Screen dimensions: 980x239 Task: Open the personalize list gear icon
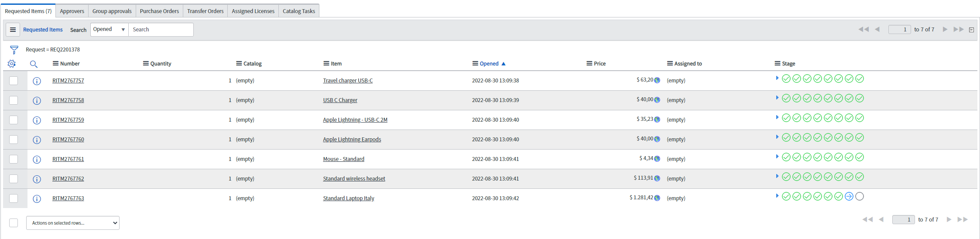pos(12,64)
